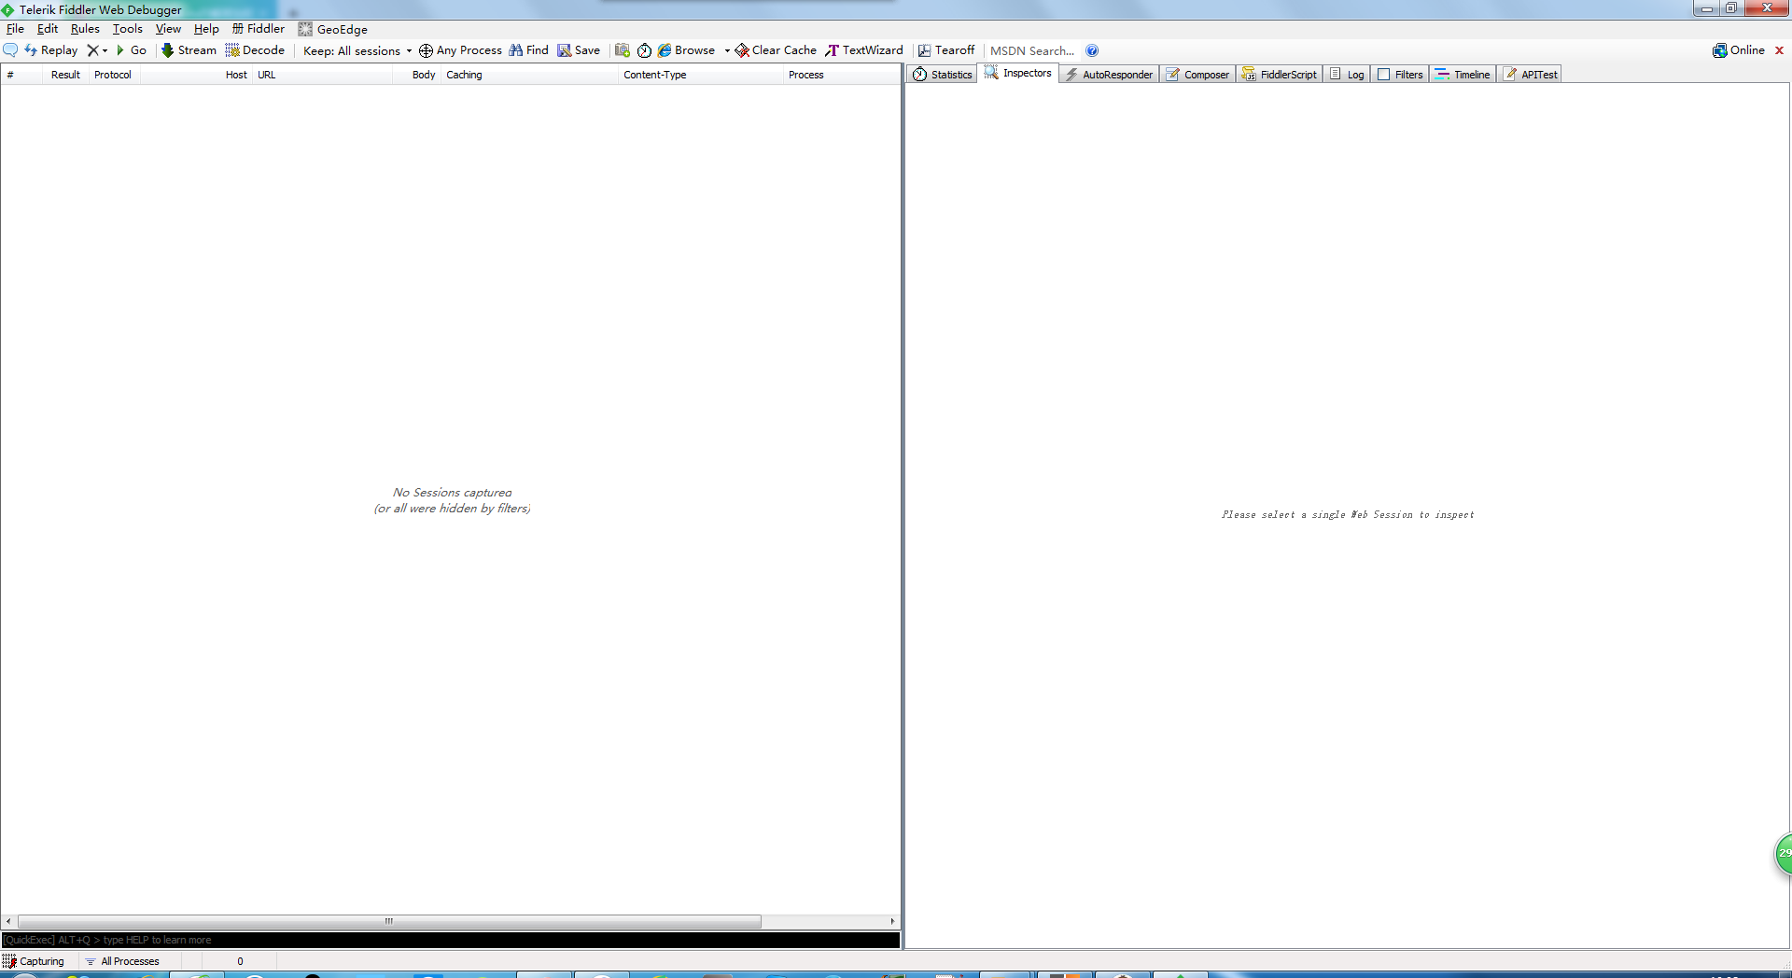Sort sessions by Protocol column
The width and height of the screenshot is (1792, 978).
(114, 75)
